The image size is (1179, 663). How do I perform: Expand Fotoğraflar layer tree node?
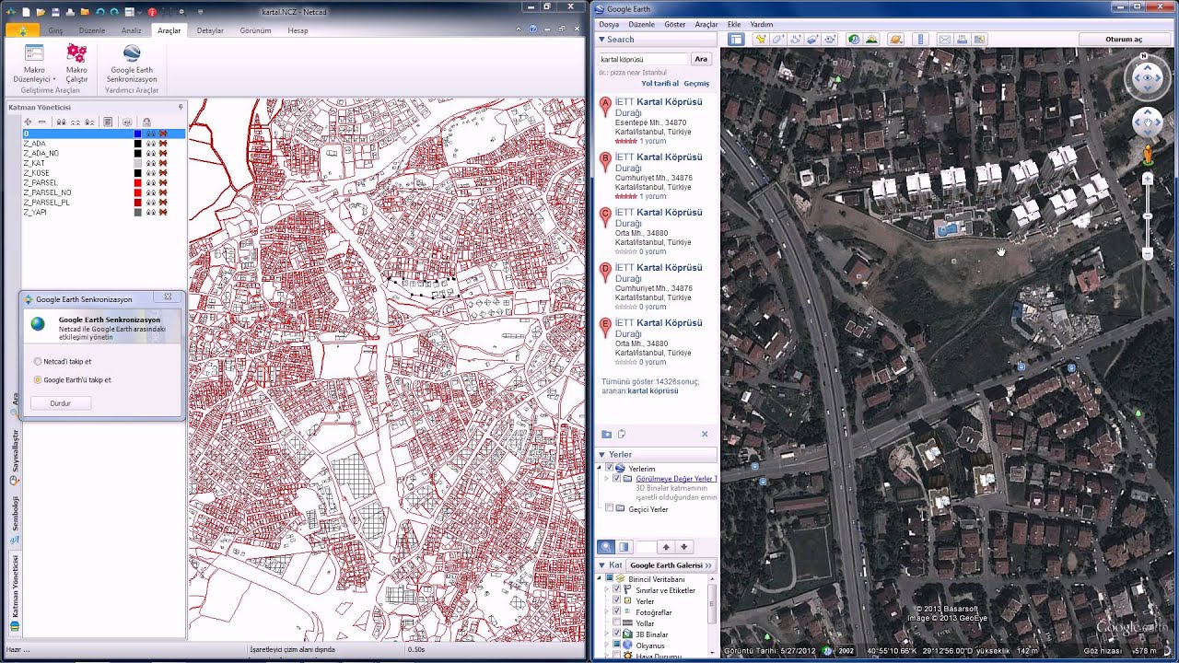(x=606, y=611)
